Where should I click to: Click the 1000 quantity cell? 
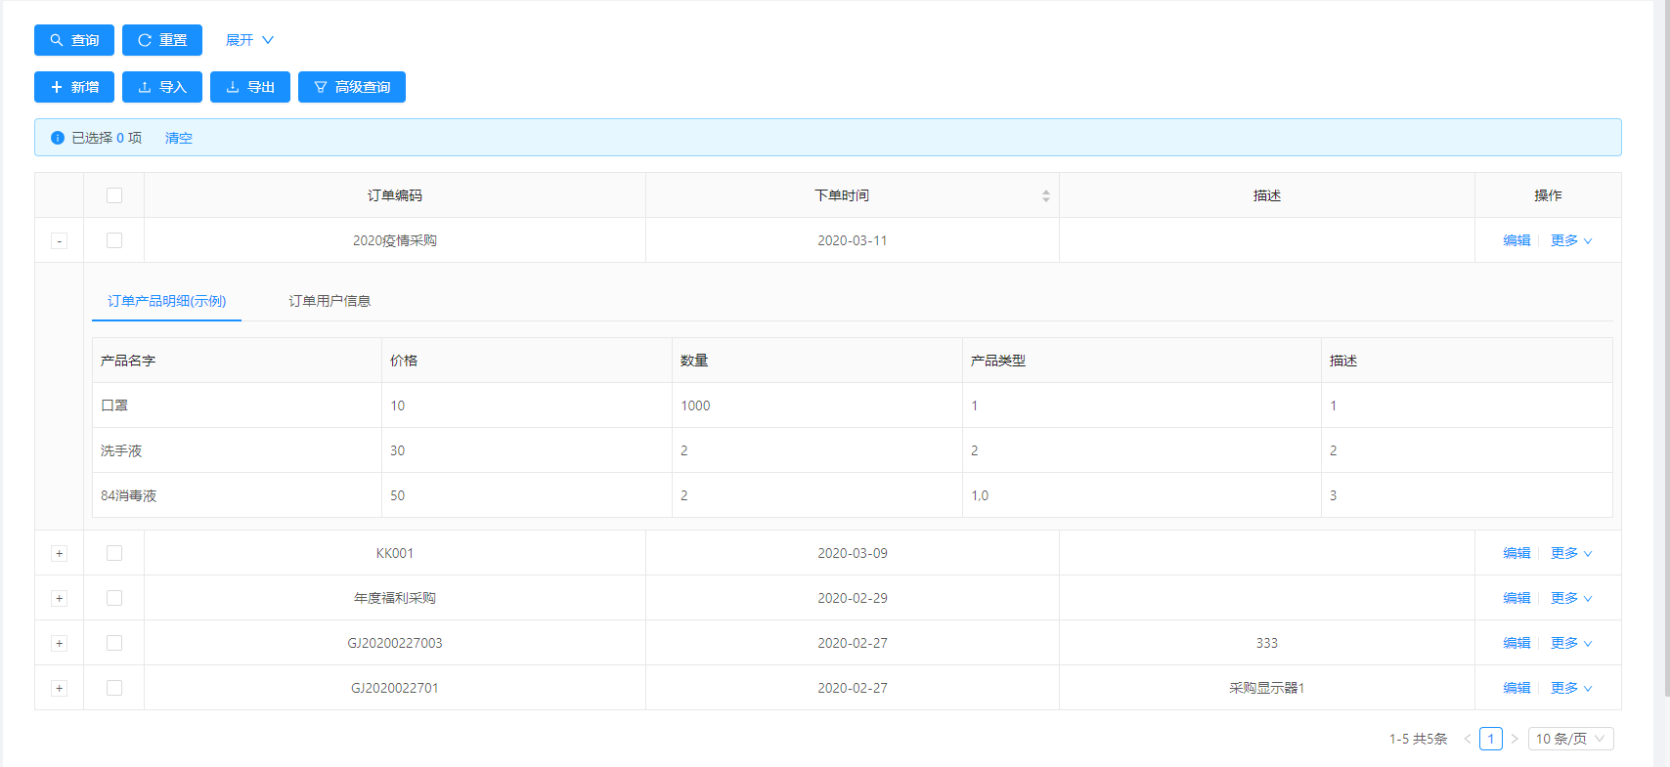pyautogui.click(x=817, y=405)
